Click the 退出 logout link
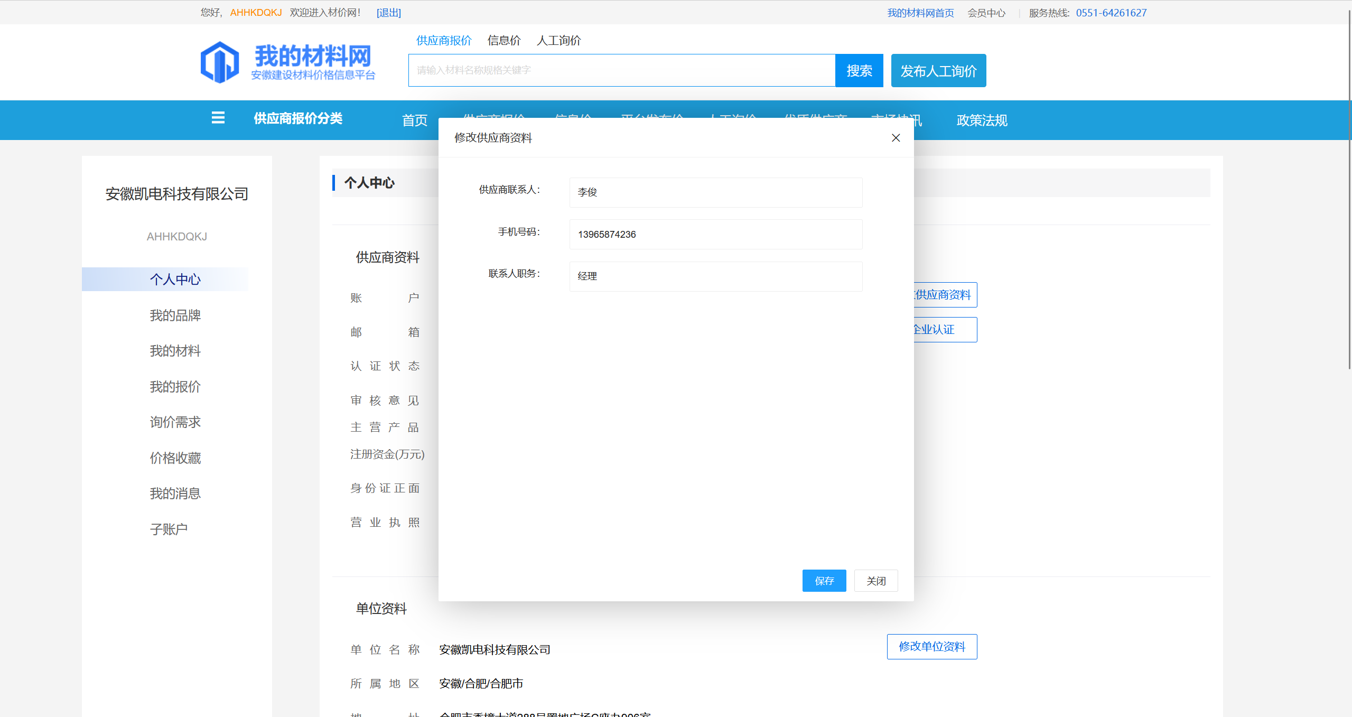This screenshot has height=717, width=1352. click(x=388, y=13)
